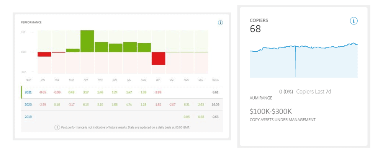
Task: Click the May green bar in chart
Action: click(x=101, y=47)
